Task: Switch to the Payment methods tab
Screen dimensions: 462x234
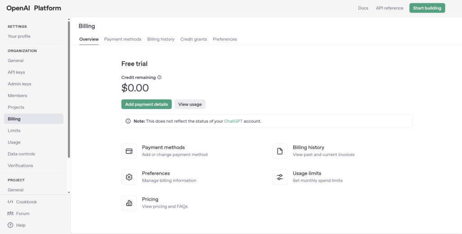Action: click(123, 39)
